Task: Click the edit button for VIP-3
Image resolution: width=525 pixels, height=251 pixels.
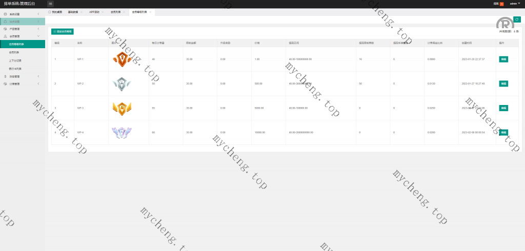Action: 503,108
